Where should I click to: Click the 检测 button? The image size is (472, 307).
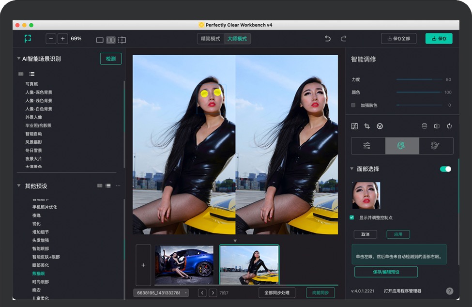pyautogui.click(x=111, y=59)
